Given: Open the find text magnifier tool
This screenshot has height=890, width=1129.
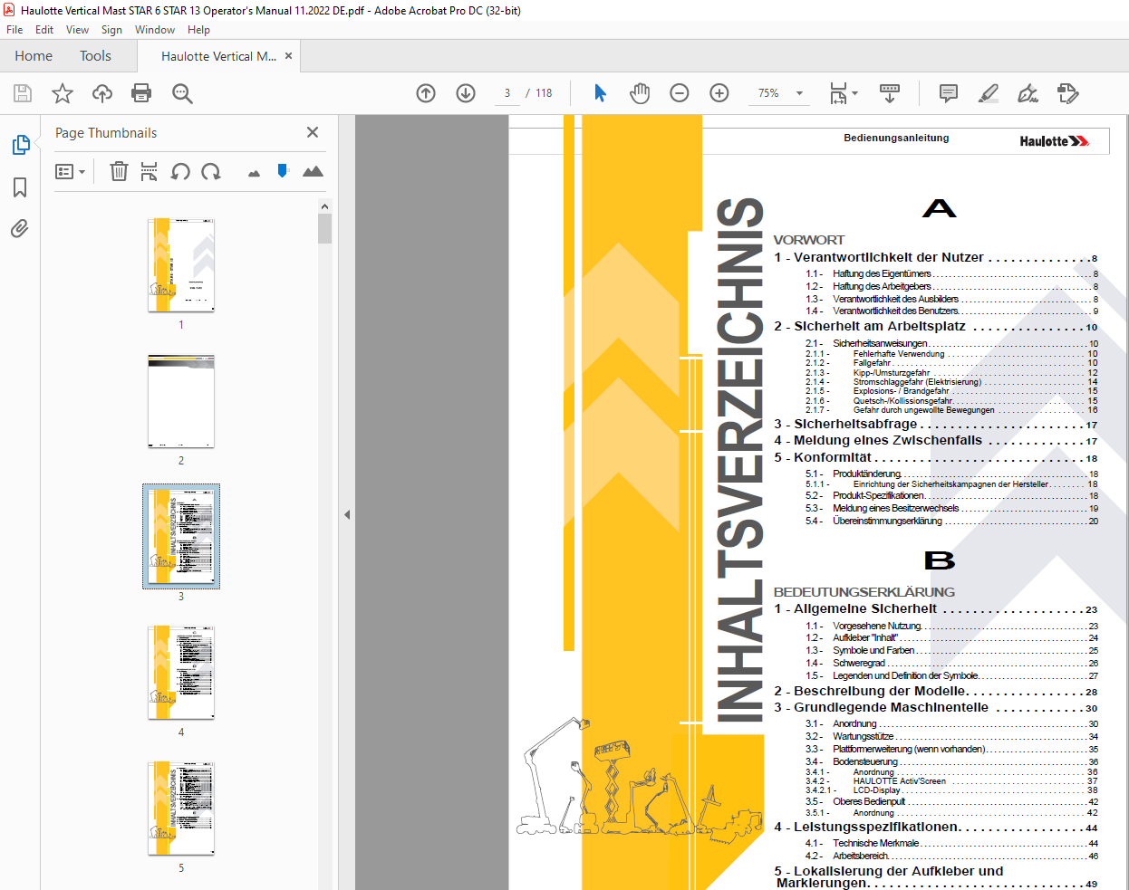Looking at the screenshot, I should coord(182,93).
